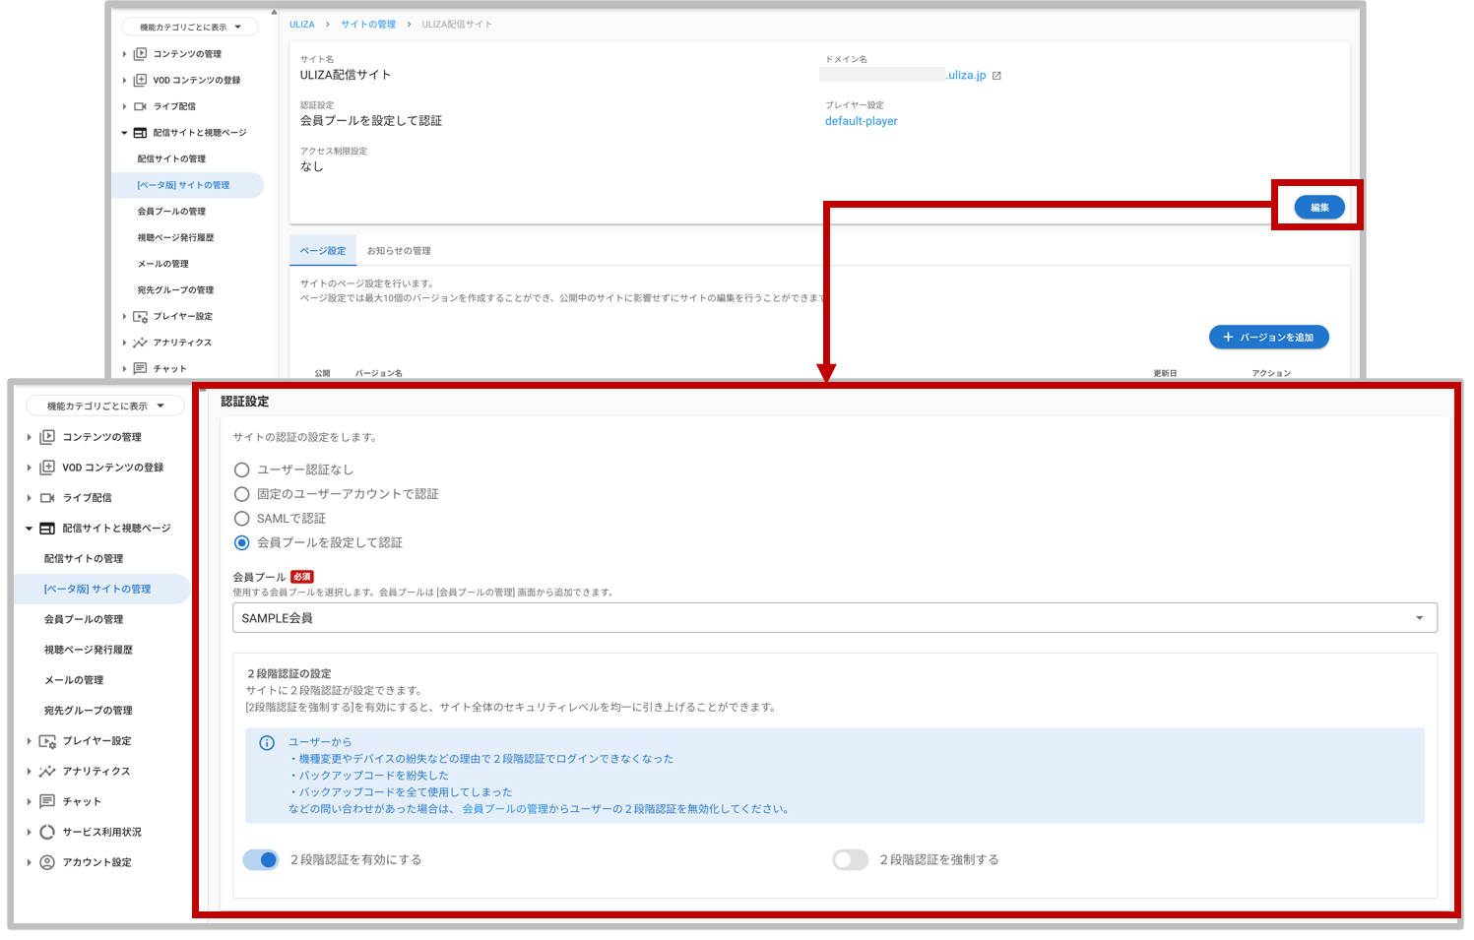Click the チャット icon in the lower sidebar

pyautogui.click(x=47, y=801)
